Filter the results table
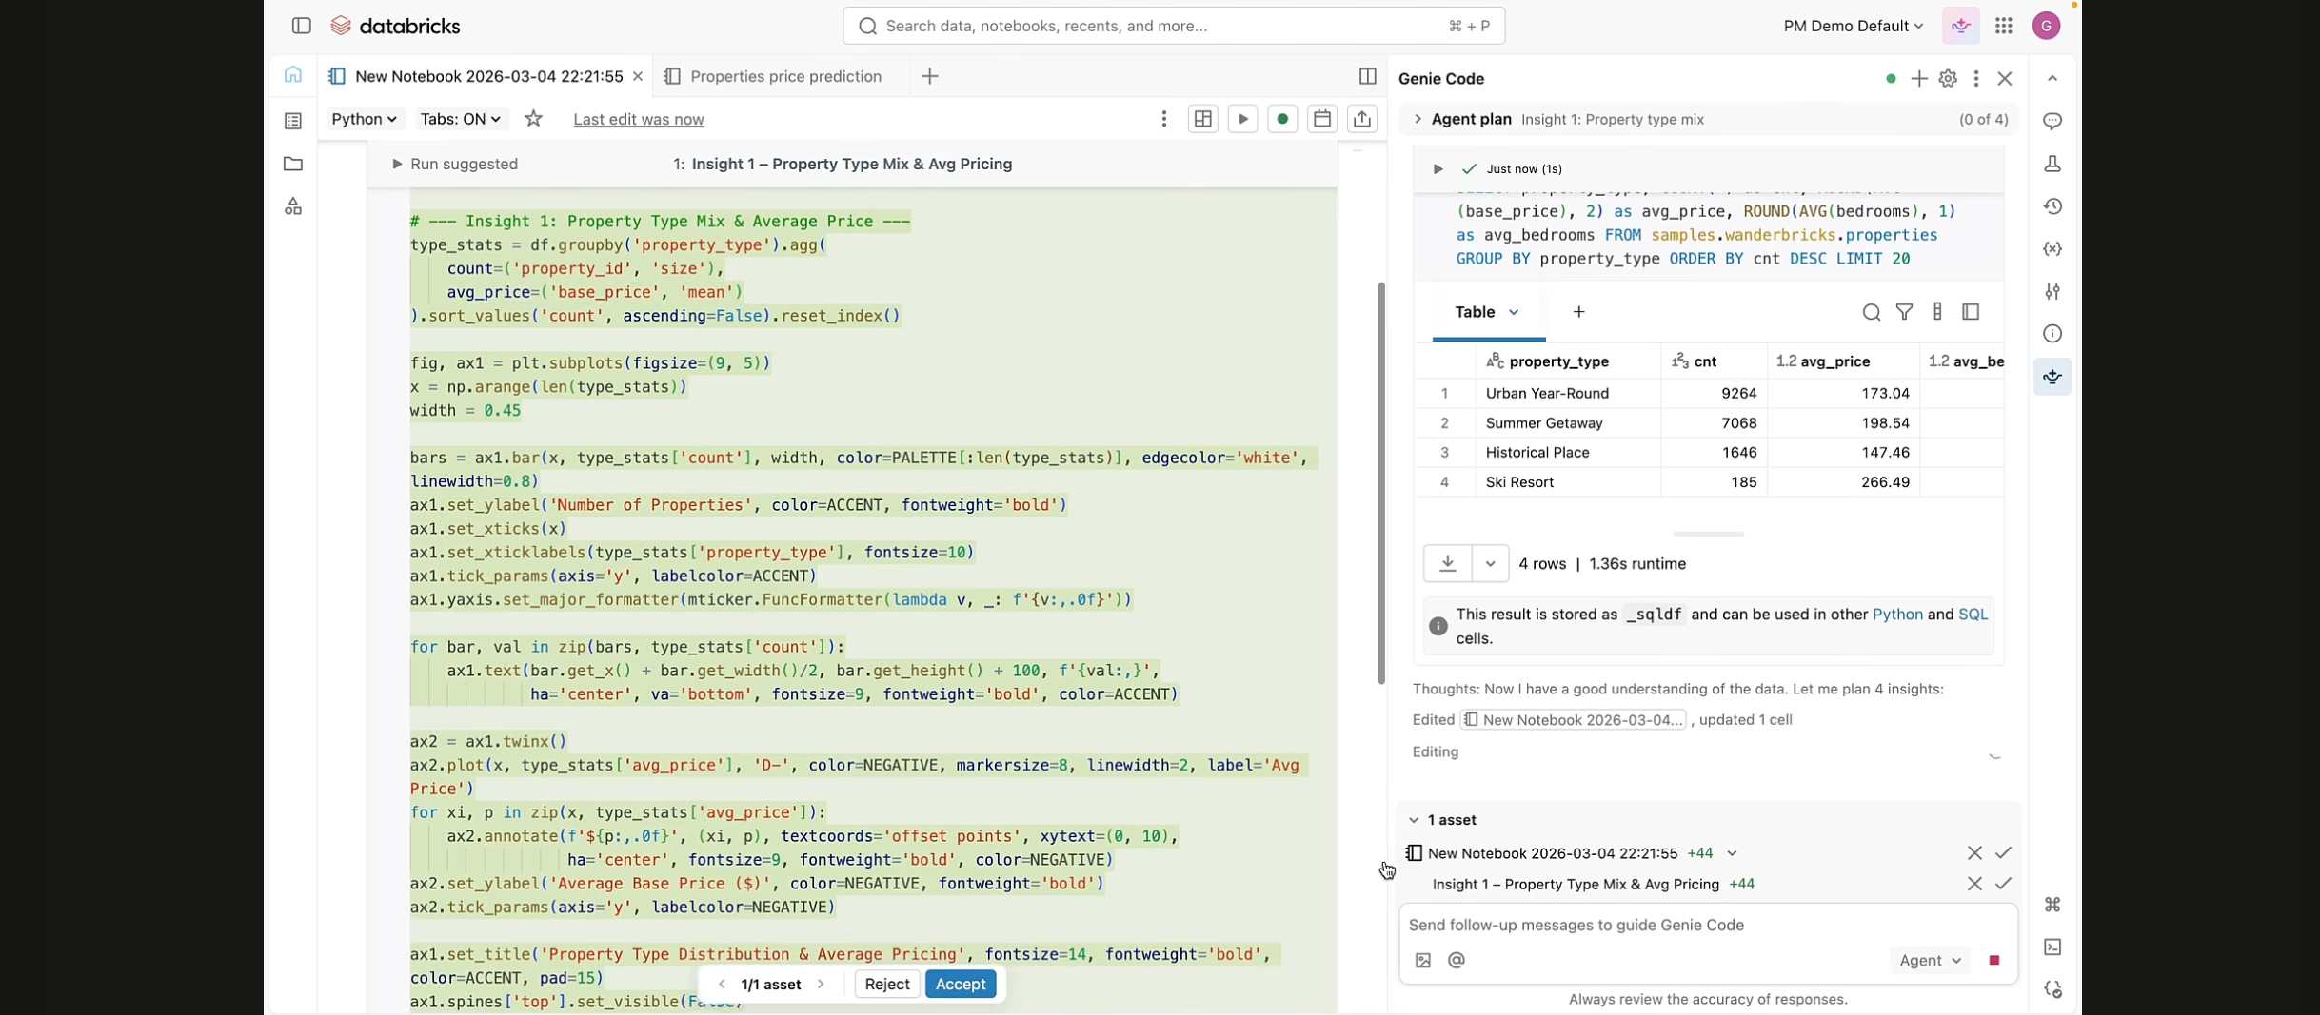The width and height of the screenshot is (2320, 1015). point(1904,312)
